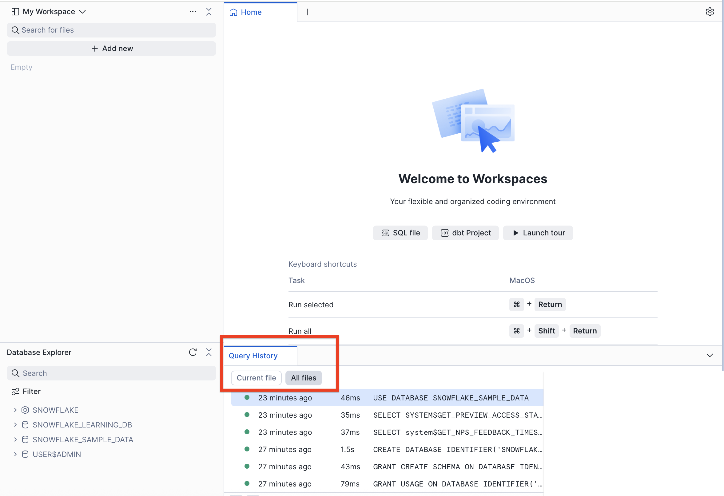Image resolution: width=724 pixels, height=496 pixels.
Task: Click the Home tab house icon
Action: pos(233,12)
